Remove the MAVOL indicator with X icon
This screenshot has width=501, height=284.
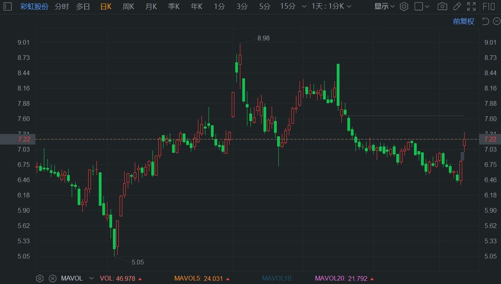click(53, 279)
